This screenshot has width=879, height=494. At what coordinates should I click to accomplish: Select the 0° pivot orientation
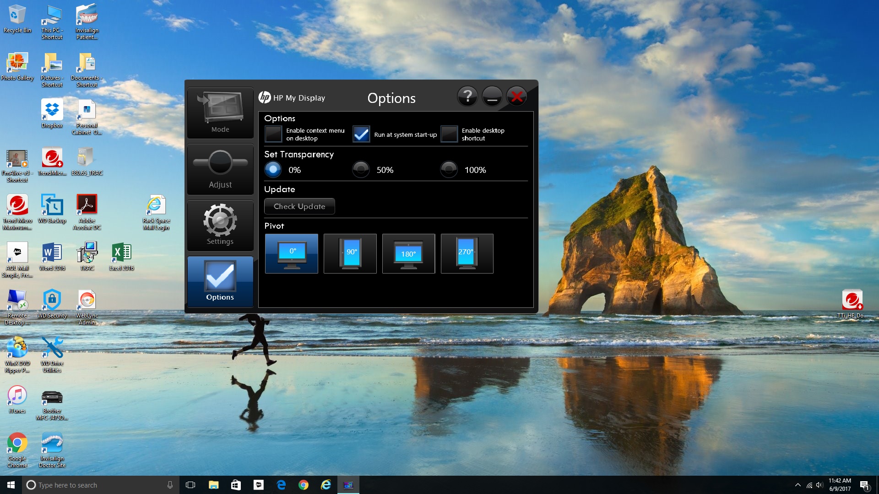click(291, 253)
